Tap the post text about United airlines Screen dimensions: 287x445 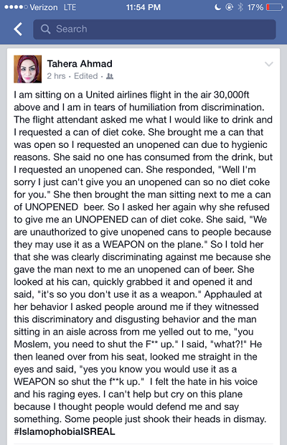coord(143,256)
